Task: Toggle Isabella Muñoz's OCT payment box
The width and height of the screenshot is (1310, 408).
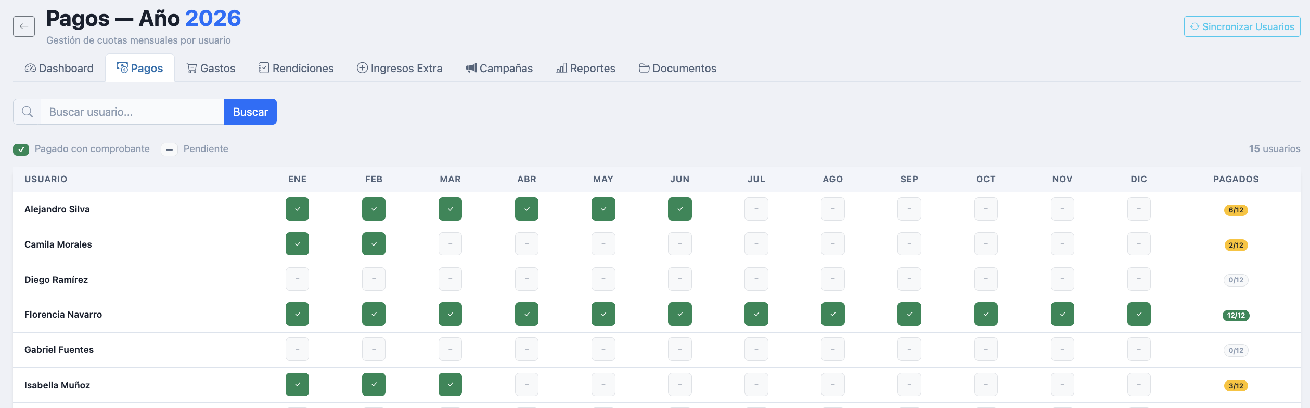Action: (x=986, y=385)
